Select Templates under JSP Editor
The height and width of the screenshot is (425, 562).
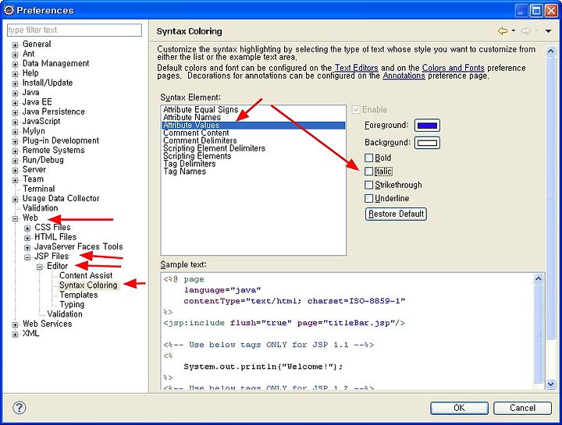pos(79,295)
